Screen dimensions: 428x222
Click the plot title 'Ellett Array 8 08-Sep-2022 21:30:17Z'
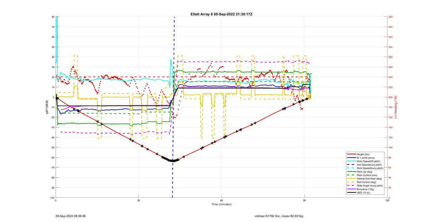pos(221,14)
